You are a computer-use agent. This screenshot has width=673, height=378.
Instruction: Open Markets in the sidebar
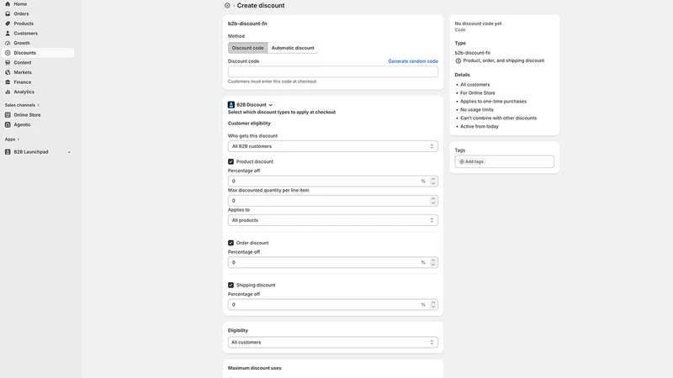coord(23,72)
